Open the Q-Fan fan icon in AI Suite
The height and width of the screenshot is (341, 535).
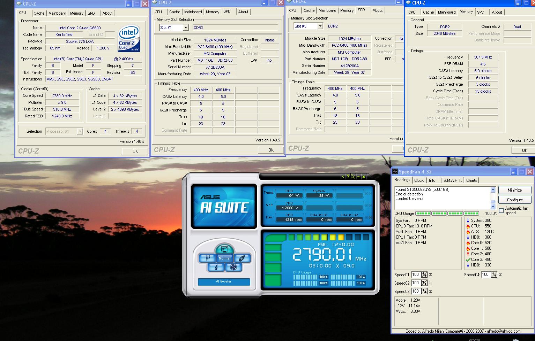pos(233,267)
